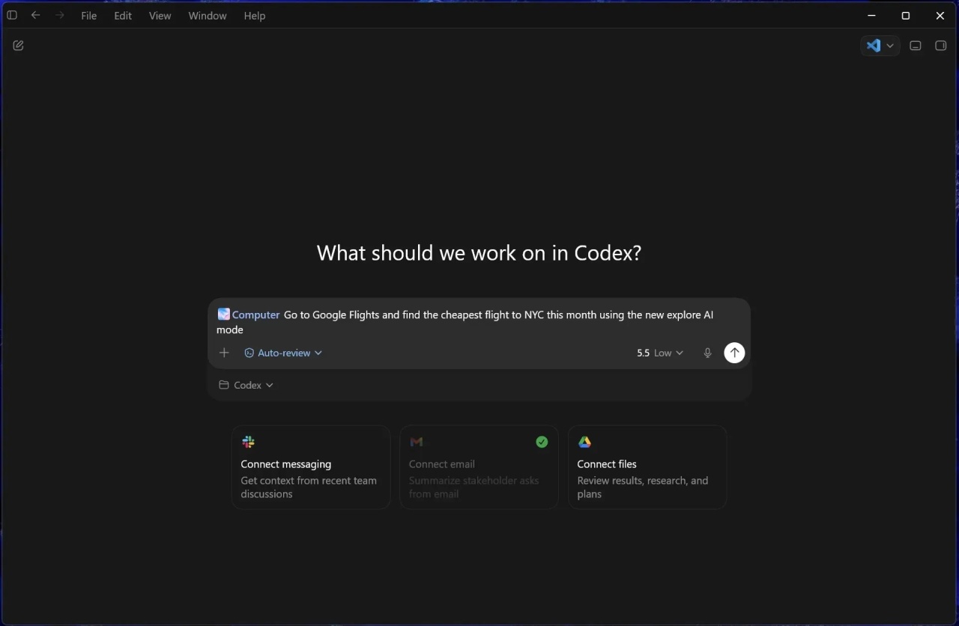Screen dimensions: 959x626
Task: Add attachment with the plus icon
Action: coord(224,353)
